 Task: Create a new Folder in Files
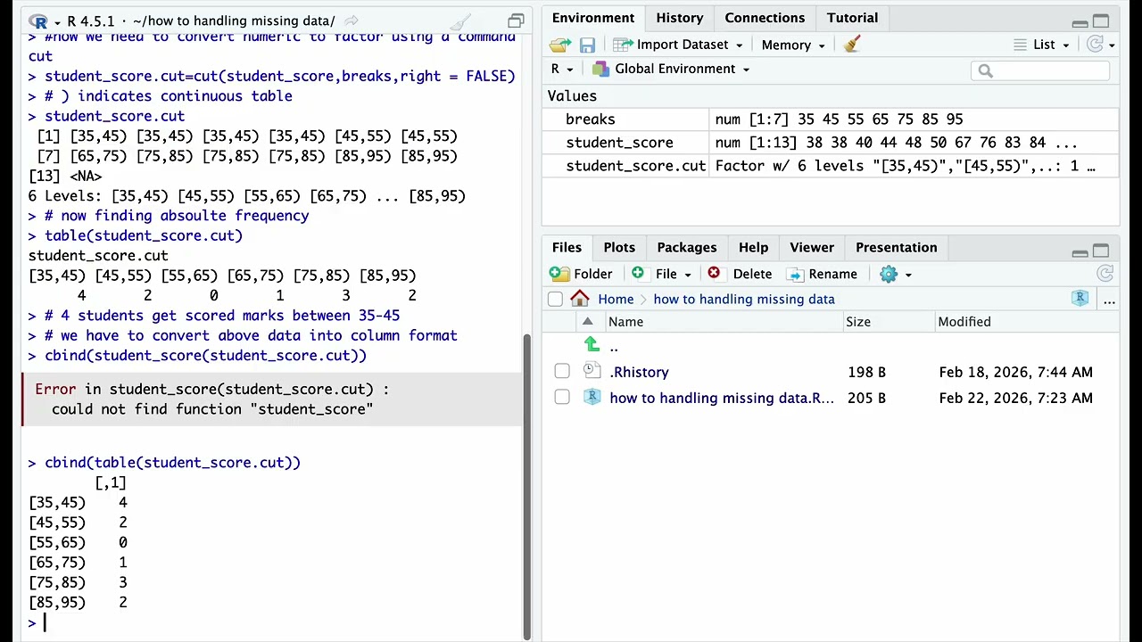[581, 274]
